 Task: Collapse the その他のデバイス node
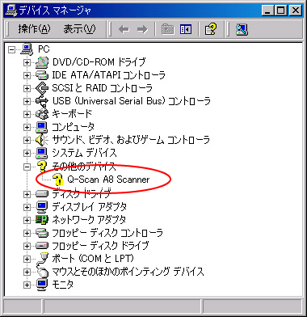pyautogui.click(x=27, y=167)
